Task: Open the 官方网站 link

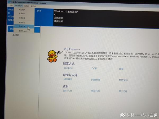Action: pyautogui.click(x=68, y=68)
